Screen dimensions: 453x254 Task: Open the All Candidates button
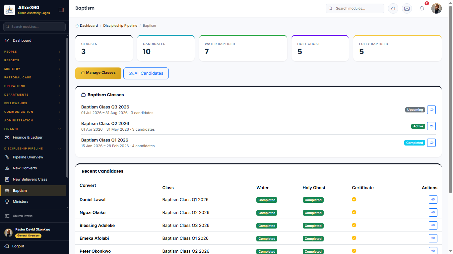[x=146, y=73]
